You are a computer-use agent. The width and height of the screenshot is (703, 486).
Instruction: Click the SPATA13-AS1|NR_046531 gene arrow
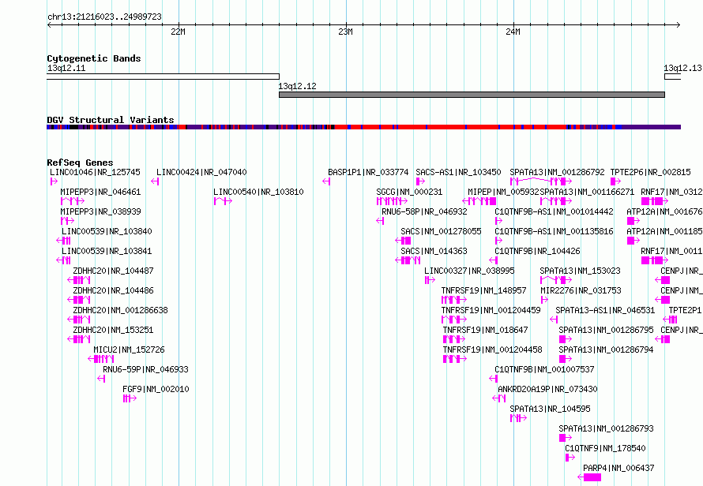click(x=554, y=320)
